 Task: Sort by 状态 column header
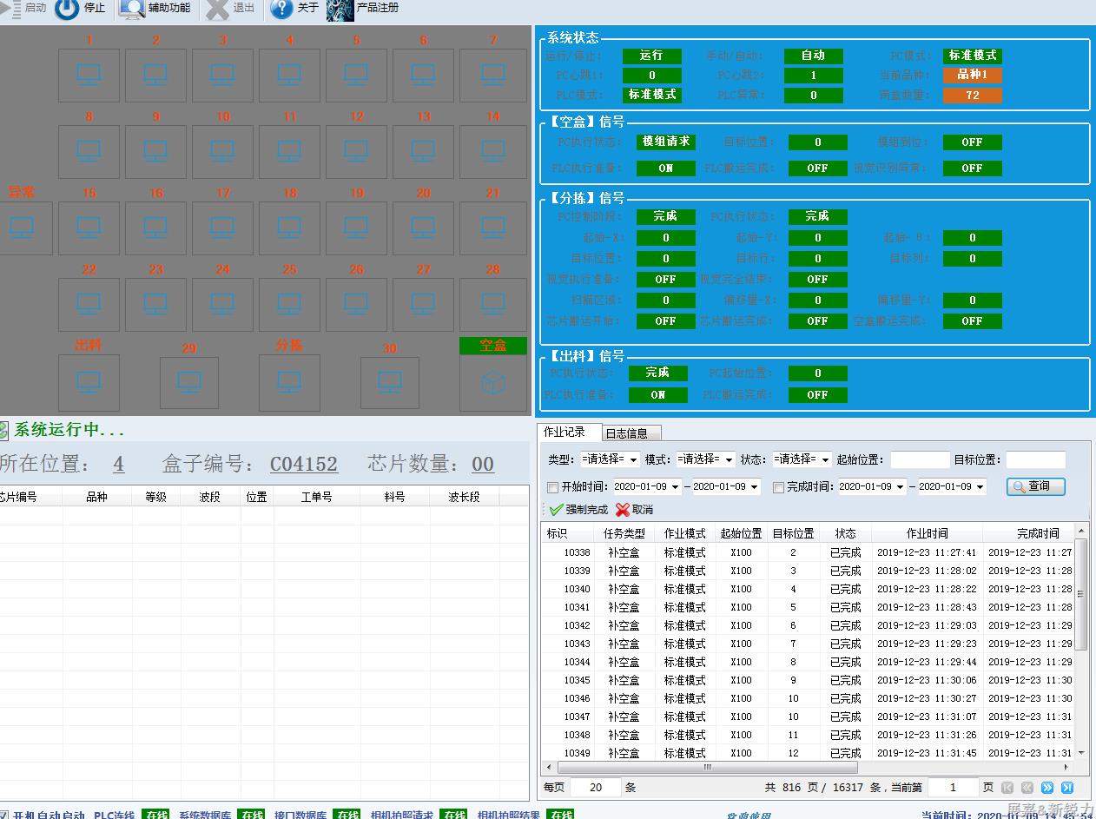coord(845,533)
